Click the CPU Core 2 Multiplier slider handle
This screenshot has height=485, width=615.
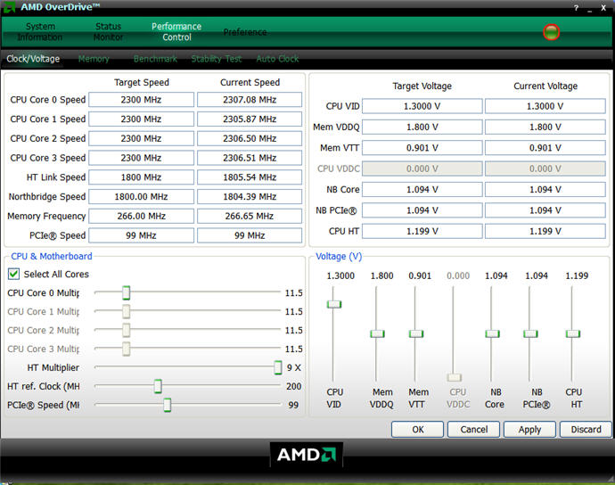pos(126,330)
